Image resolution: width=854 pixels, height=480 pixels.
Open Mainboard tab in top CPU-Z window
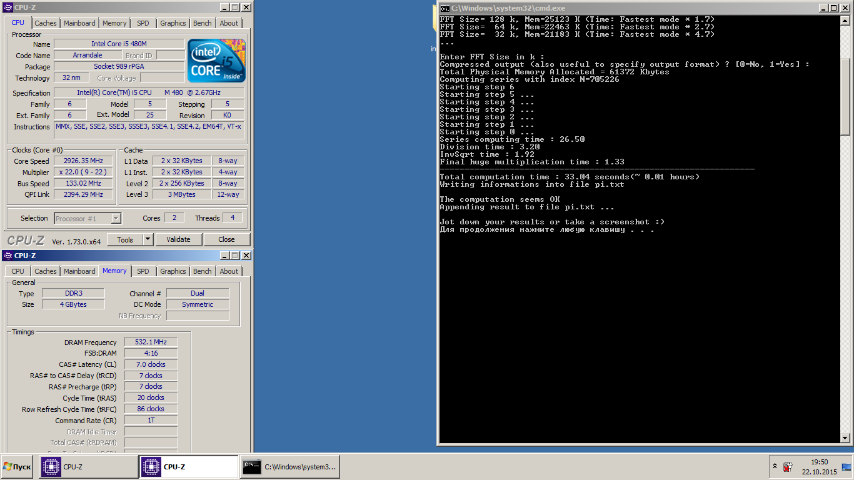(x=80, y=23)
